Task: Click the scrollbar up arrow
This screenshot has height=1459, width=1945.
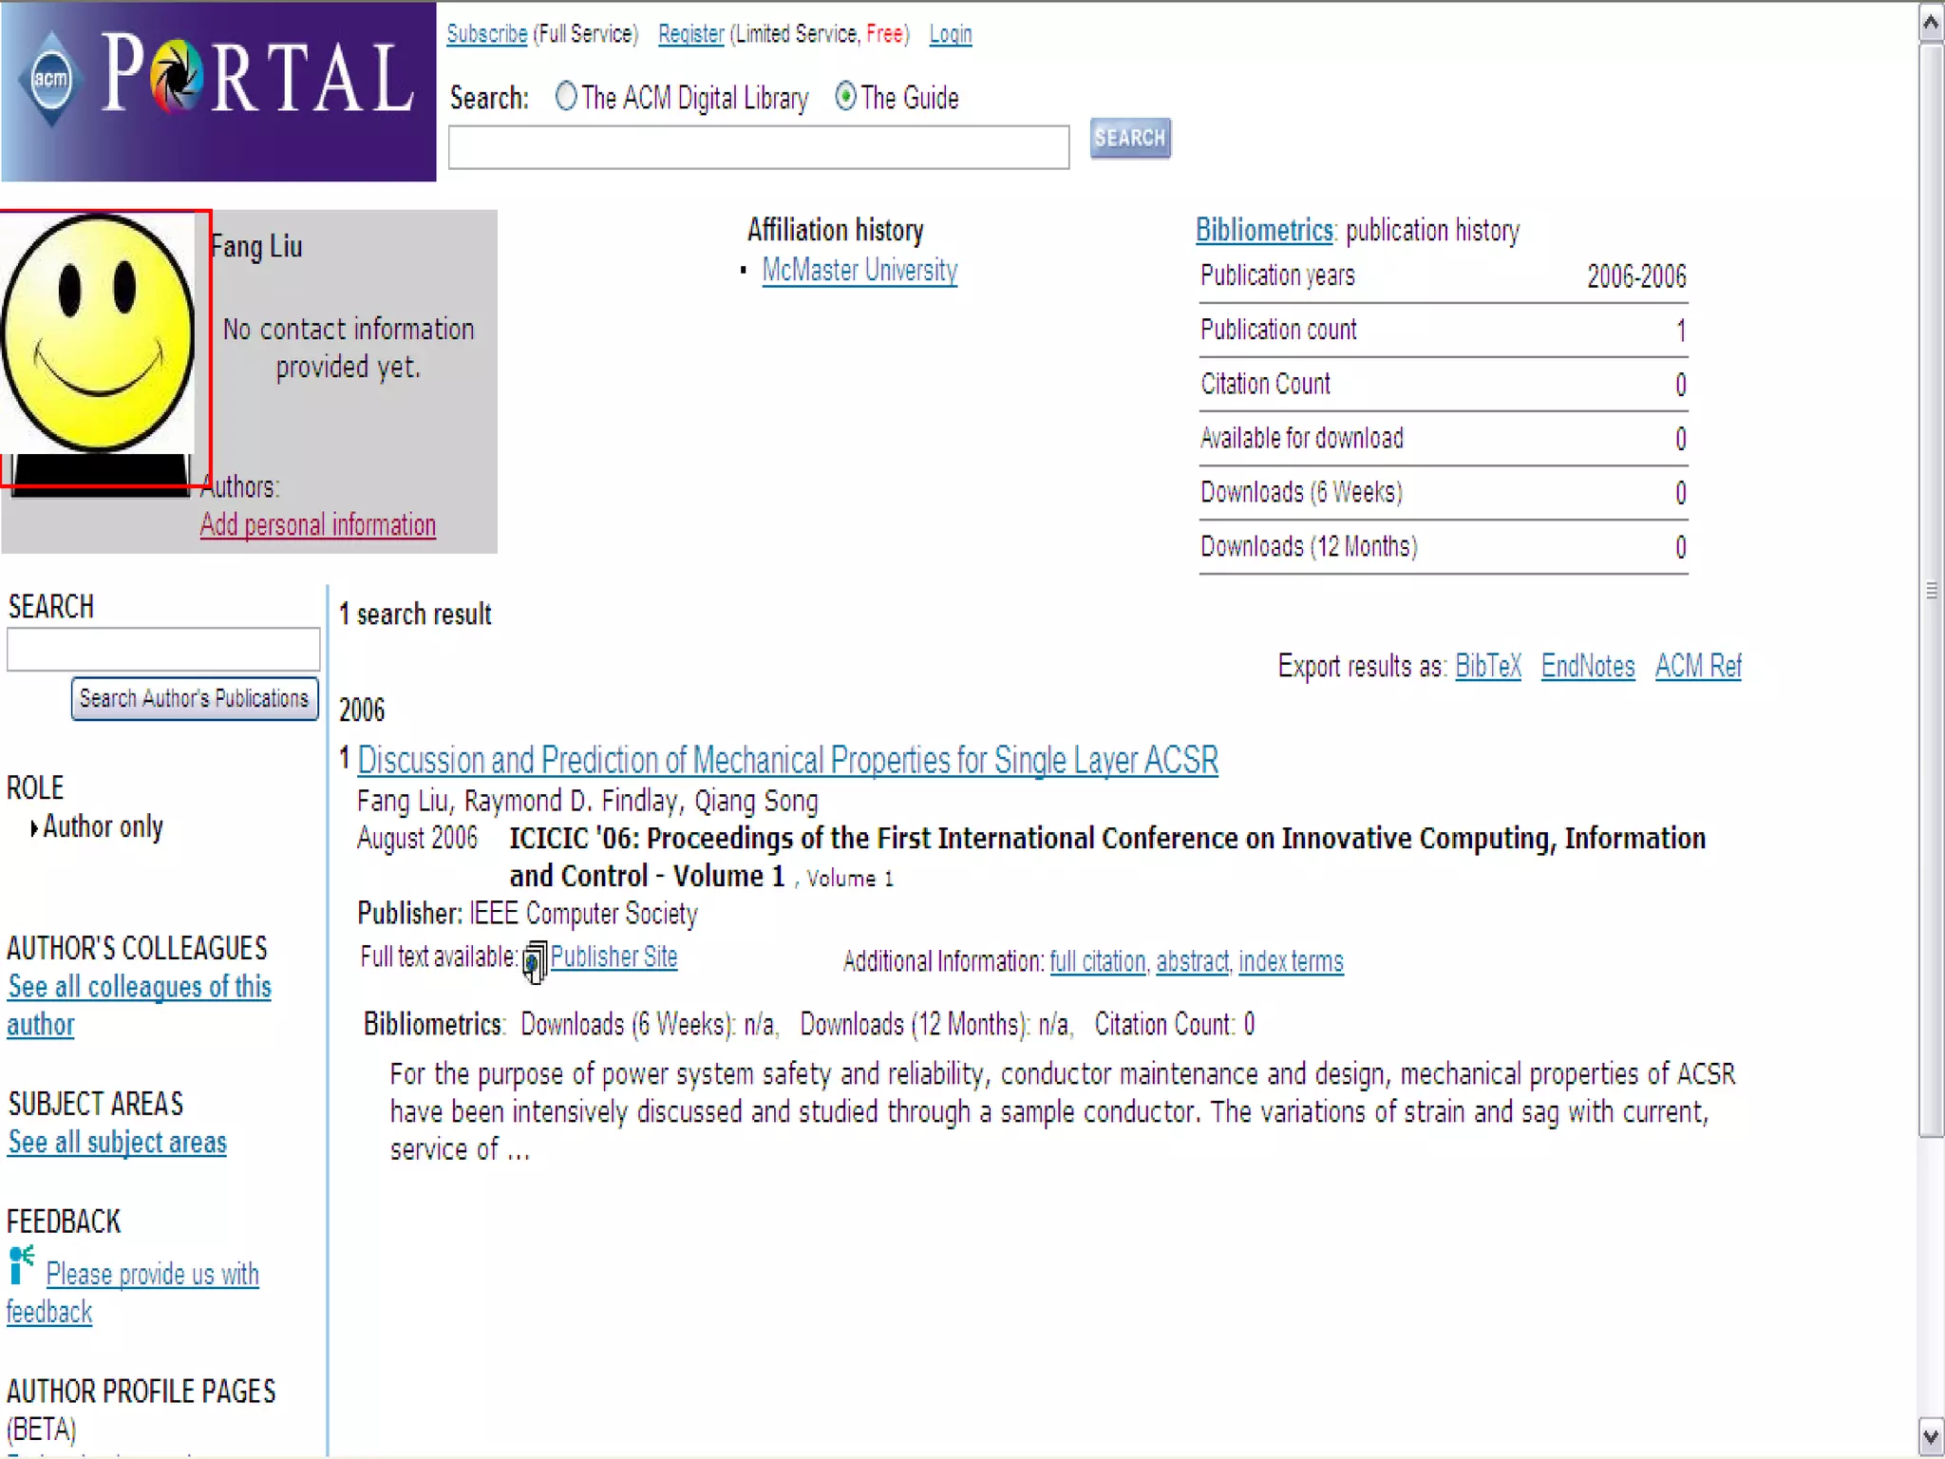Action: [1930, 23]
